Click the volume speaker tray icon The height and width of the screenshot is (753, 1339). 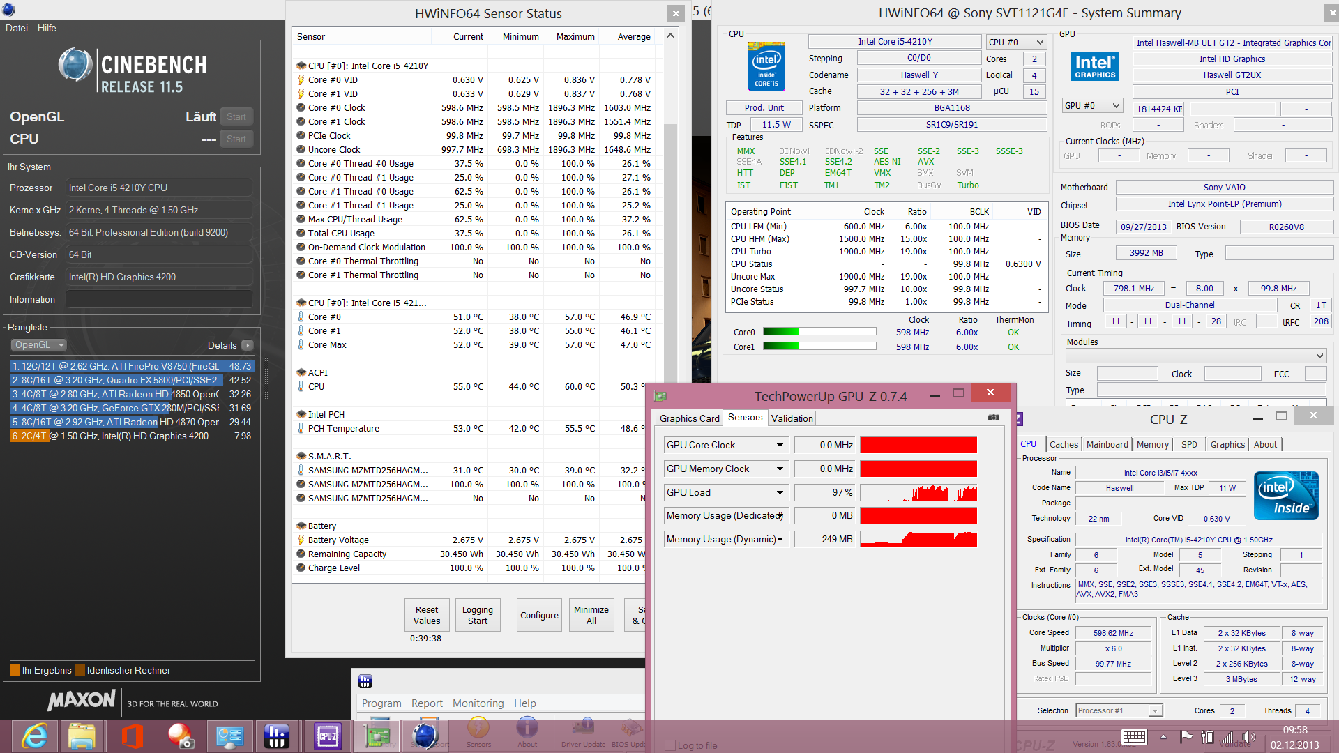pos(1248,737)
